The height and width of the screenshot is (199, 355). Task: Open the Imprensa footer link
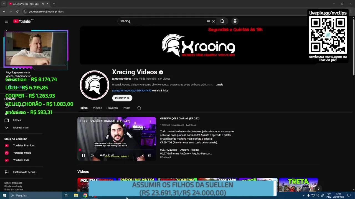[17, 183]
